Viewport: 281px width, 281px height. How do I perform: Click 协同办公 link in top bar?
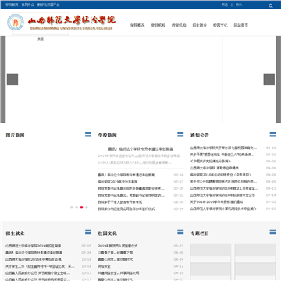coord(28,5)
